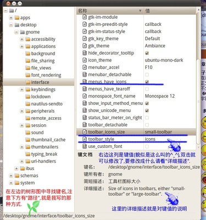The width and height of the screenshot is (206, 220).
Task: Expand the keybindings tree node
Action: pos(22,90)
